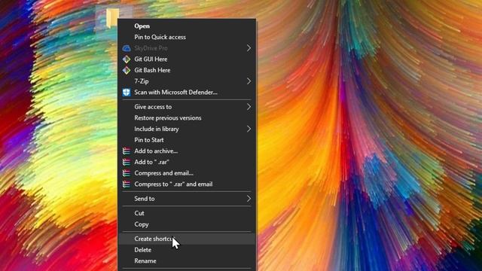Viewport: 482px width, 271px height.
Task: Click the greyed SkyDrive Pro entry
Action: (187, 48)
